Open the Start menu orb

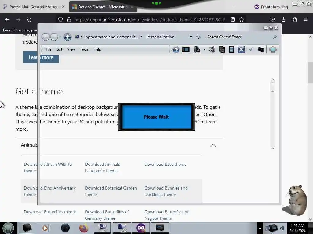coord(8,228)
